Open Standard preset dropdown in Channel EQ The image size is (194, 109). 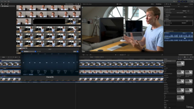pyautogui.click(x=30, y=51)
